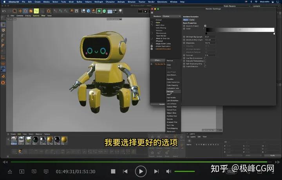The width and height of the screenshot is (282, 180).
Task: Enable the Invert Direction checkbox
Action: pyautogui.click(x=205, y=67)
